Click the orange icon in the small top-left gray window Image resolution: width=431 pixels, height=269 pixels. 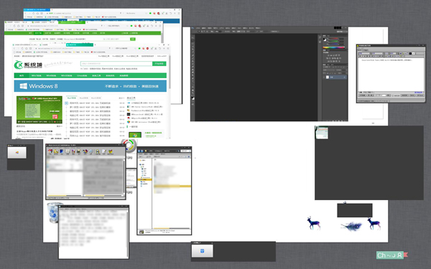coord(17,153)
